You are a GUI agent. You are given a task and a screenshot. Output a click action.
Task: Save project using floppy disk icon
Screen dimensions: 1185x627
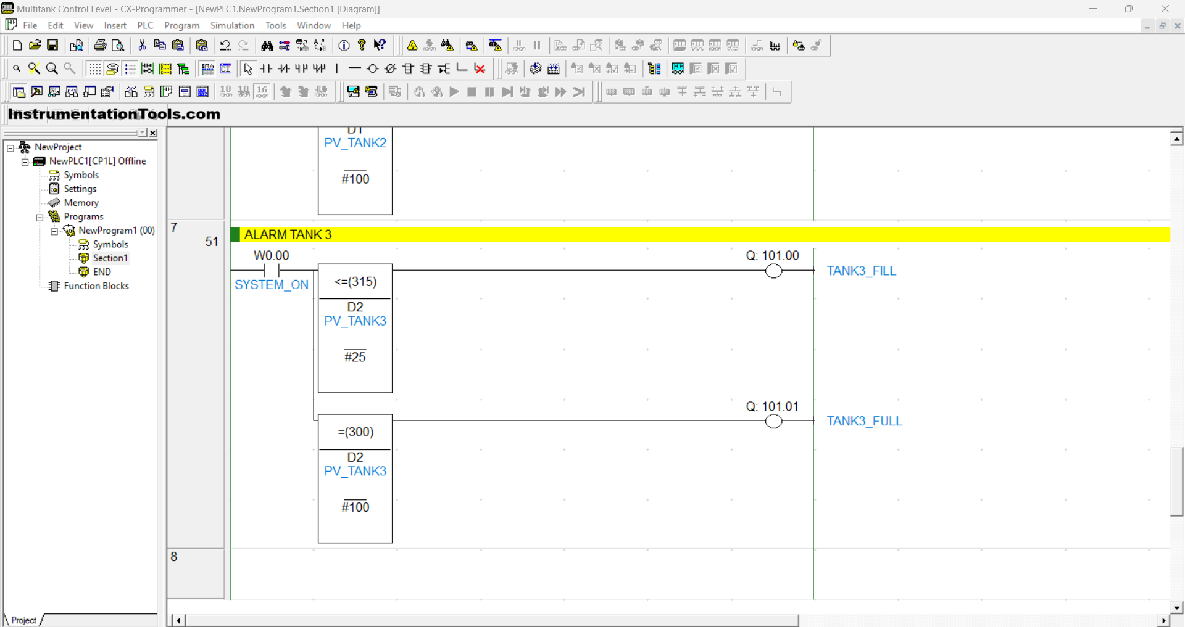point(53,46)
